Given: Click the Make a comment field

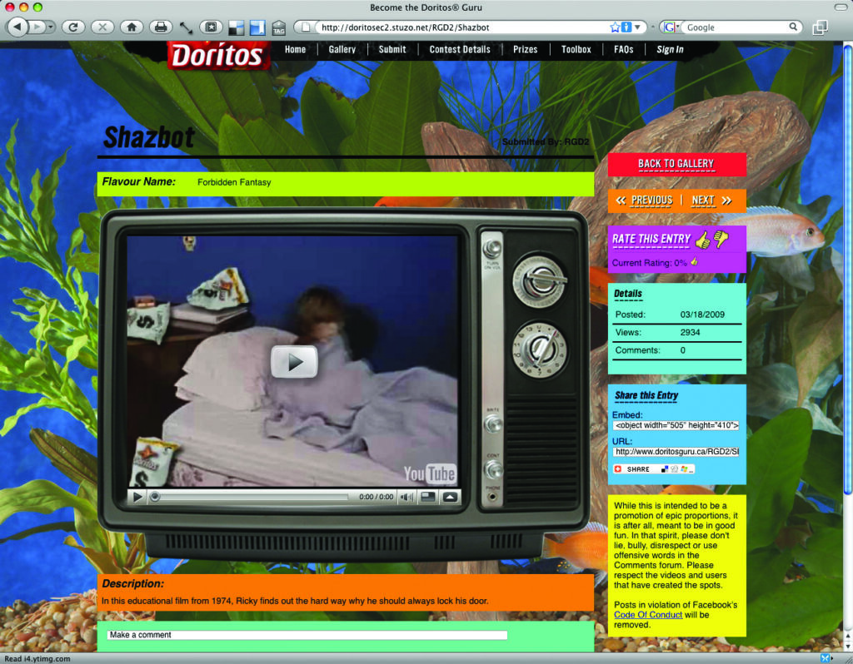Looking at the screenshot, I should (x=307, y=635).
